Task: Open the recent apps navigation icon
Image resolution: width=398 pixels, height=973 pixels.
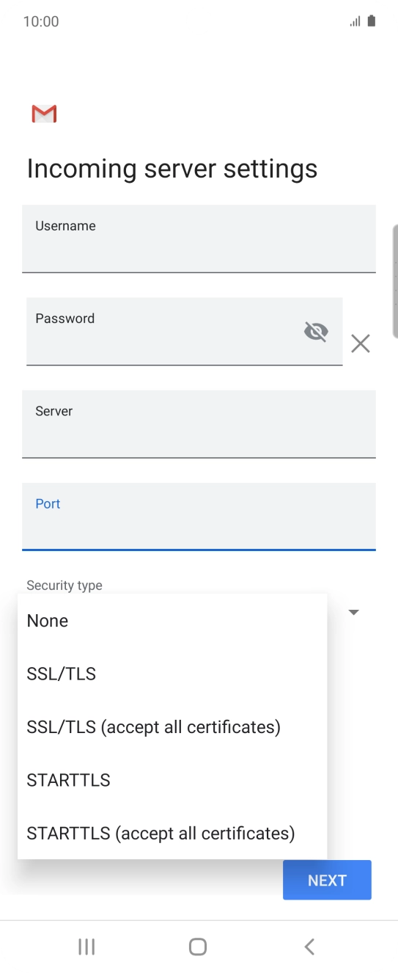Action: click(86, 947)
